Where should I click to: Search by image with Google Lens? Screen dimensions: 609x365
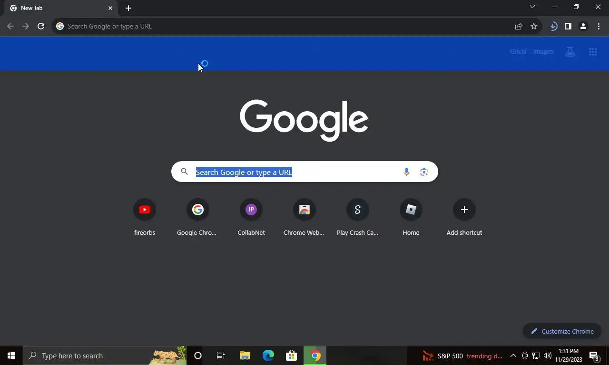click(x=424, y=172)
